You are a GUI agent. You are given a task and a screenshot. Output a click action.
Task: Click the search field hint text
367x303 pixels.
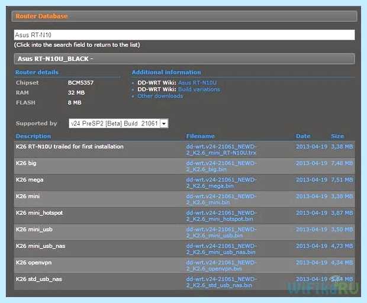77,45
